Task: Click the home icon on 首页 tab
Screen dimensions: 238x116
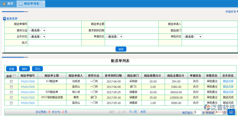Action: tap(4, 4)
